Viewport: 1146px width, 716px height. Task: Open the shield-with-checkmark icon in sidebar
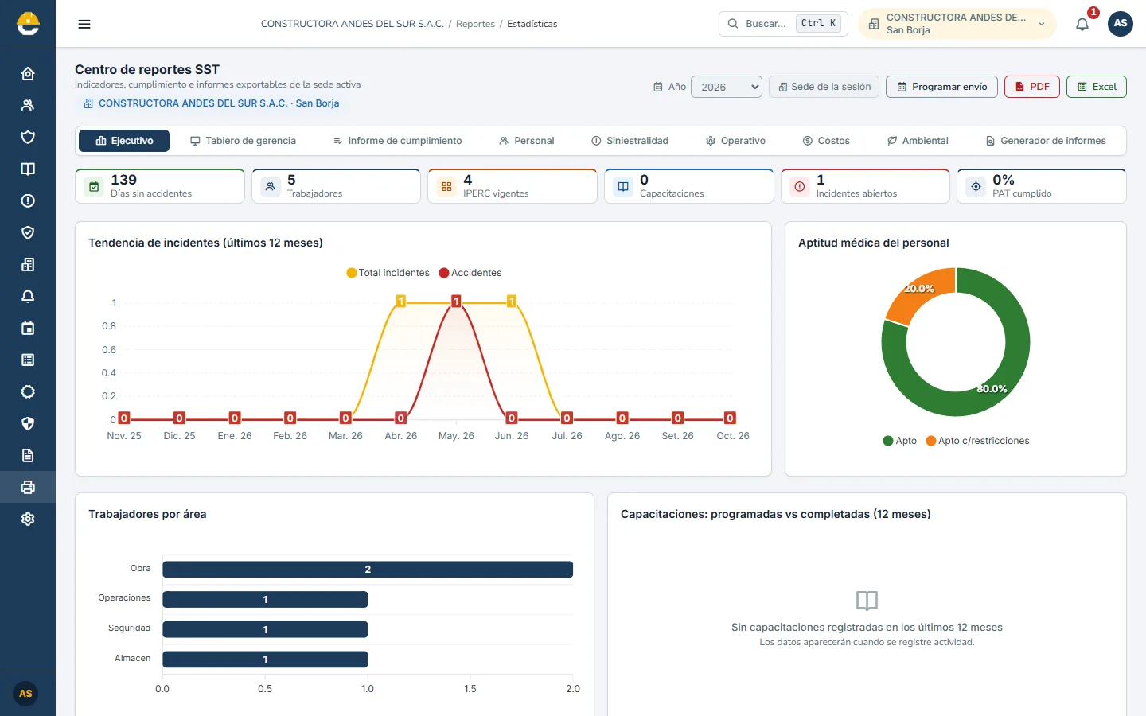coord(28,233)
